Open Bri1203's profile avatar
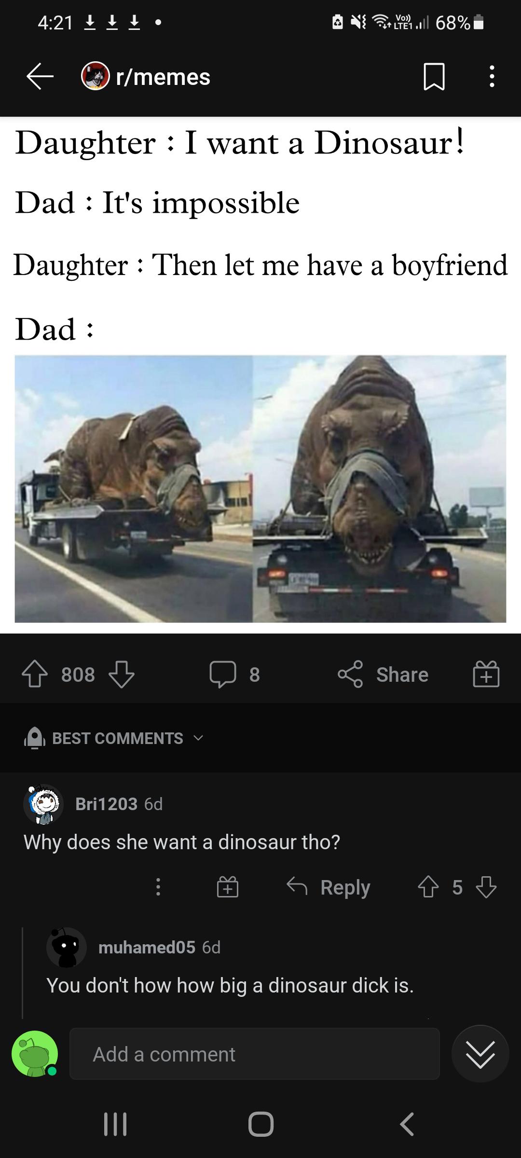The height and width of the screenshot is (1158, 521). (x=43, y=804)
